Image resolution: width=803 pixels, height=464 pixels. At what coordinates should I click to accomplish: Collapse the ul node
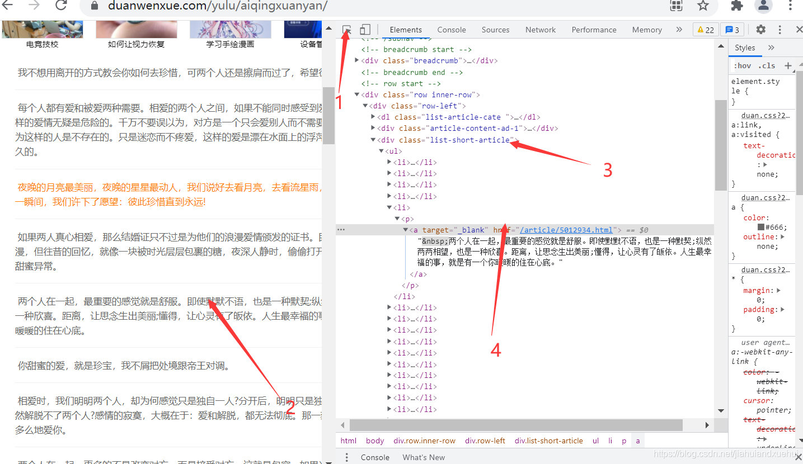381,151
